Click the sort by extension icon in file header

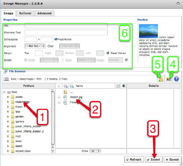click(66, 86)
